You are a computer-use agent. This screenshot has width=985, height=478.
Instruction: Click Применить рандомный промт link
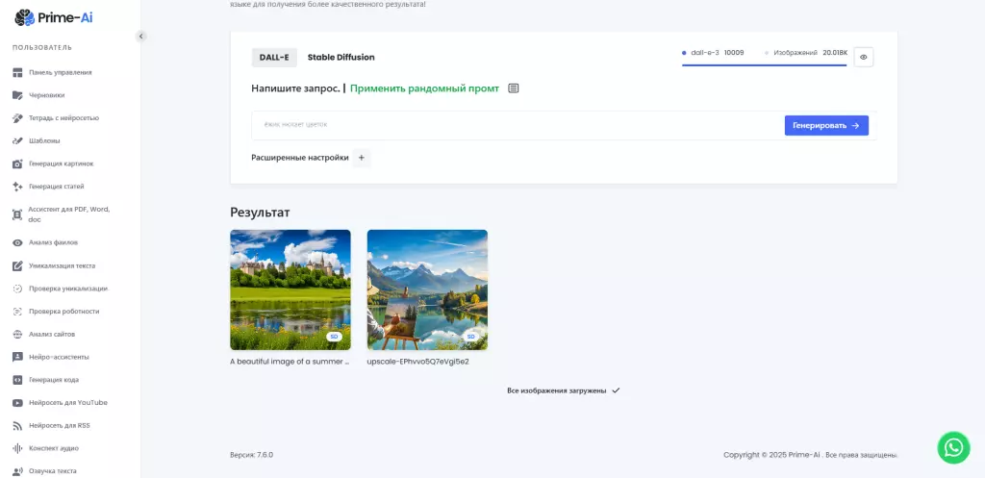[x=424, y=88]
